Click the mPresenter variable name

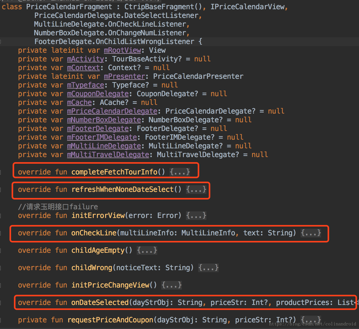tap(124, 76)
